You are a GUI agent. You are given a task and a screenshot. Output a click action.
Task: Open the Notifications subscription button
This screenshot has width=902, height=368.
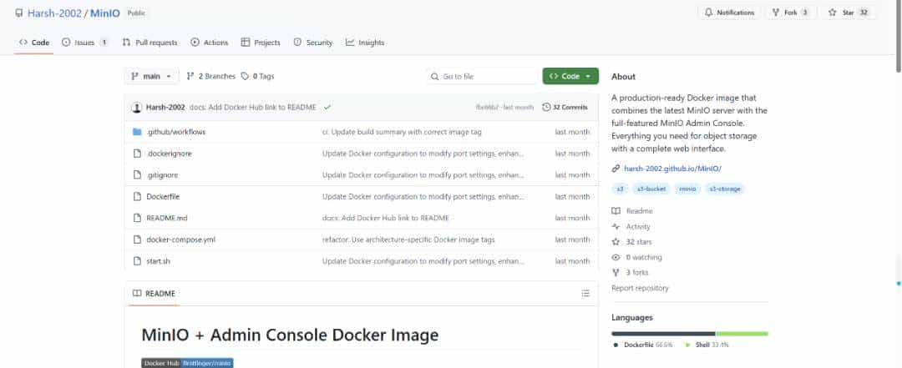(729, 13)
